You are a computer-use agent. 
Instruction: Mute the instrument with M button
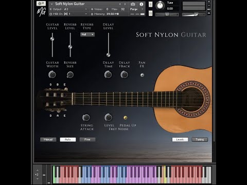150,13
